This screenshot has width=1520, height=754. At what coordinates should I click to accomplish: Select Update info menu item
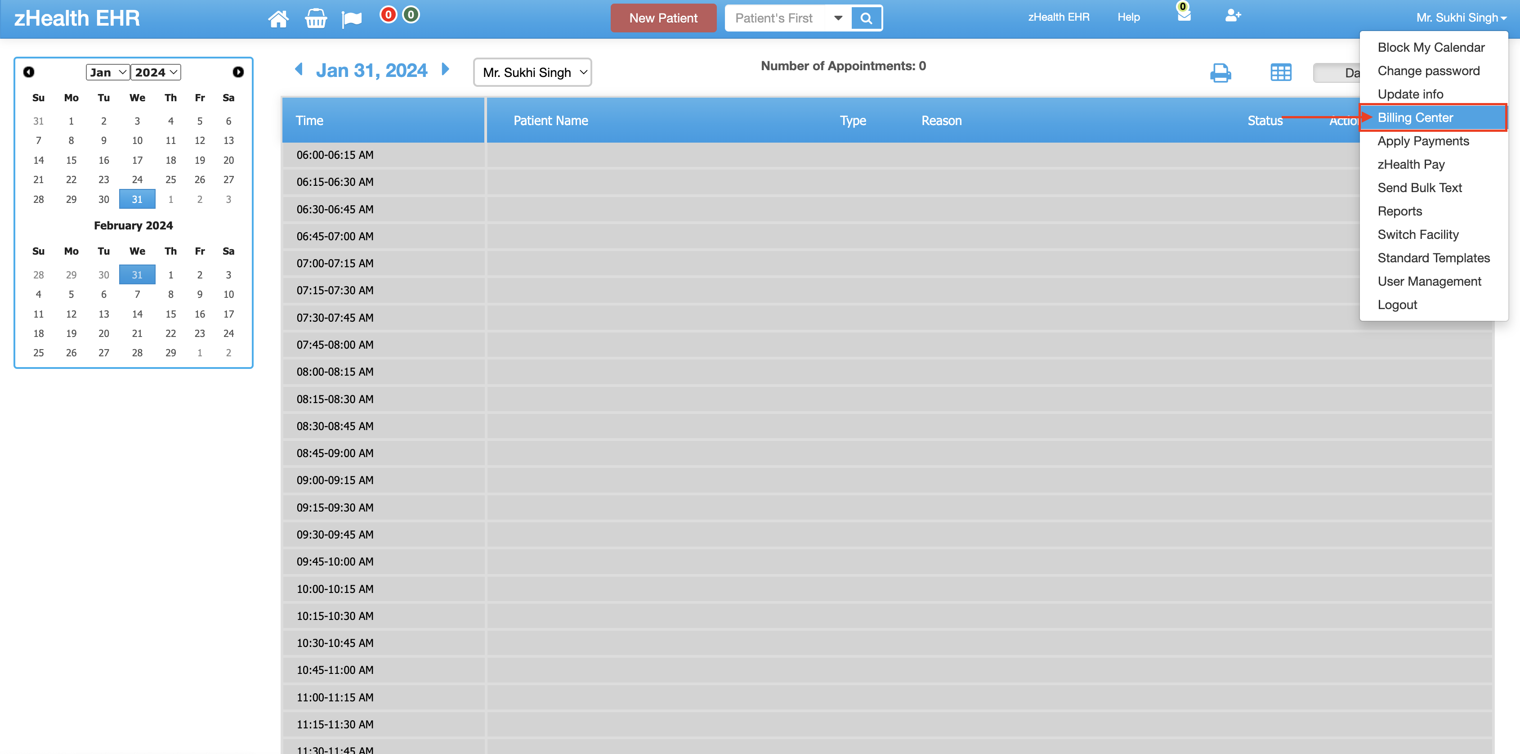[1410, 94]
